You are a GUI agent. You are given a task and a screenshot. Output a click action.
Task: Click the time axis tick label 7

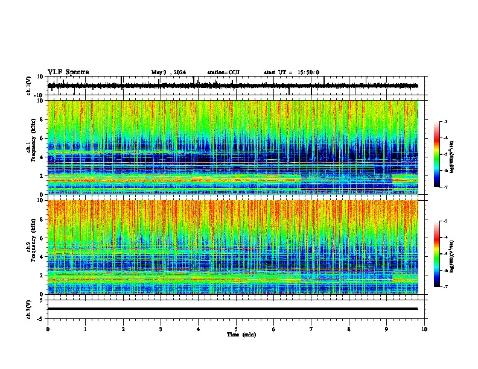pyautogui.click(x=311, y=329)
